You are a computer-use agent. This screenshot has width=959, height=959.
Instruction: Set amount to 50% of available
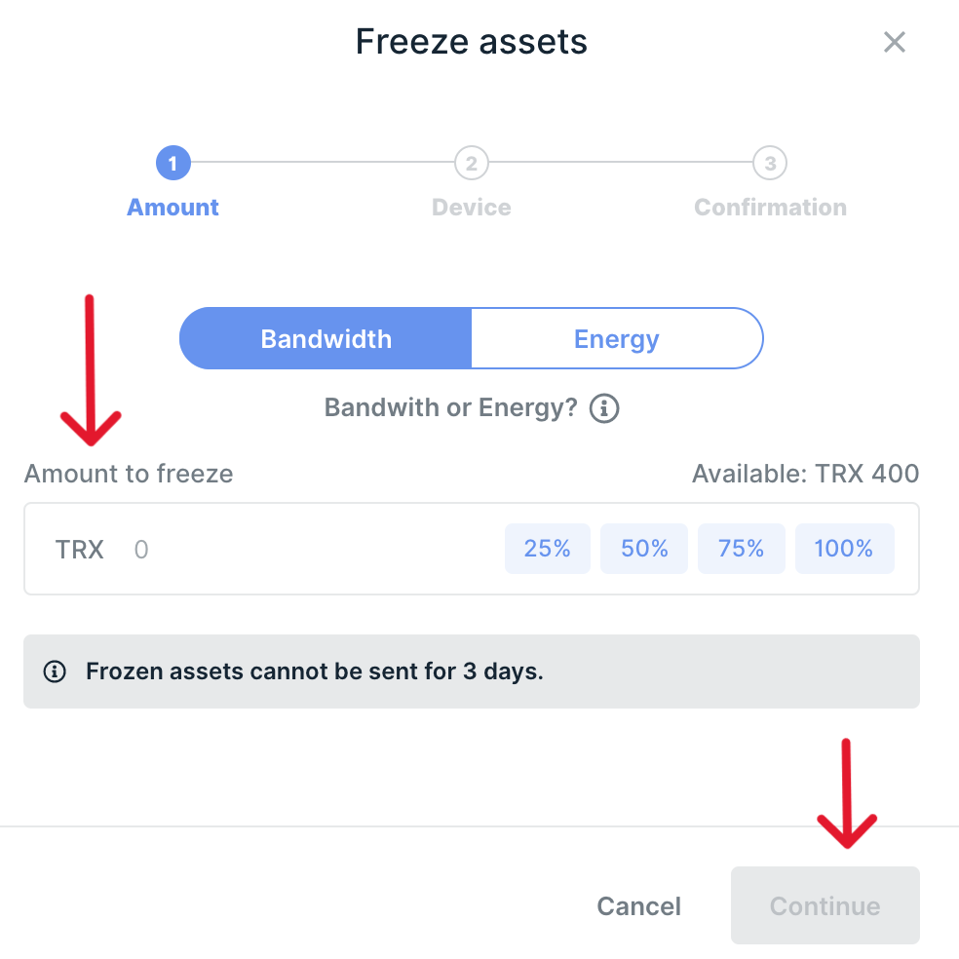[x=644, y=549]
